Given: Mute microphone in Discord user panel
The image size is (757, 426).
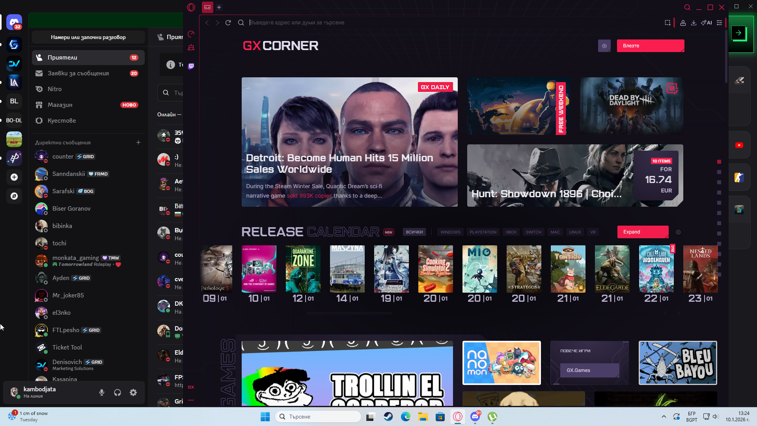Looking at the screenshot, I should click(102, 392).
